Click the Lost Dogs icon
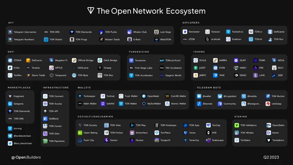 point(156,32)
